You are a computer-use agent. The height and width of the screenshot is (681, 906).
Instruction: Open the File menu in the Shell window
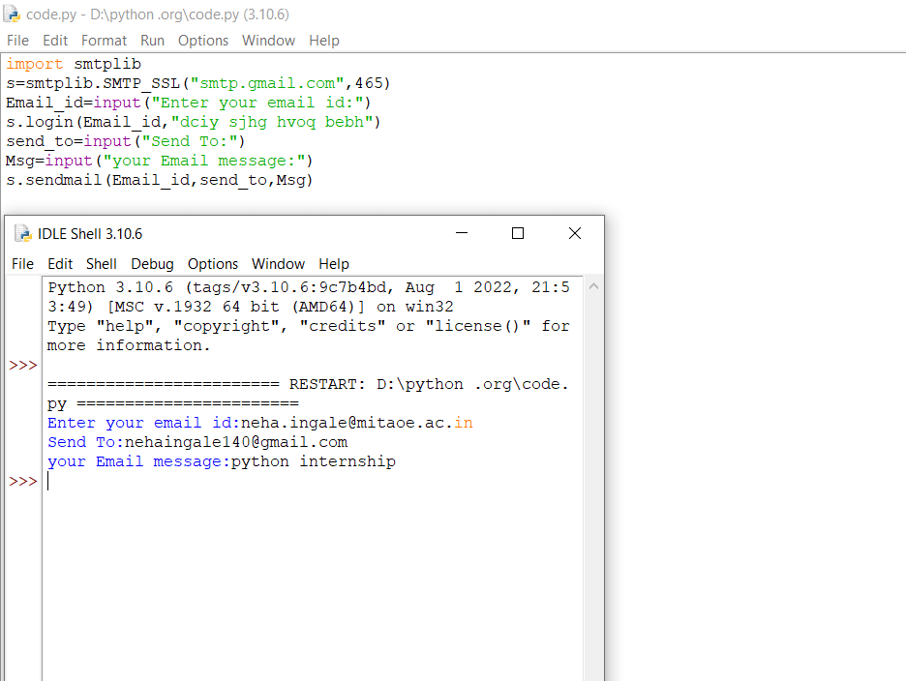point(21,263)
